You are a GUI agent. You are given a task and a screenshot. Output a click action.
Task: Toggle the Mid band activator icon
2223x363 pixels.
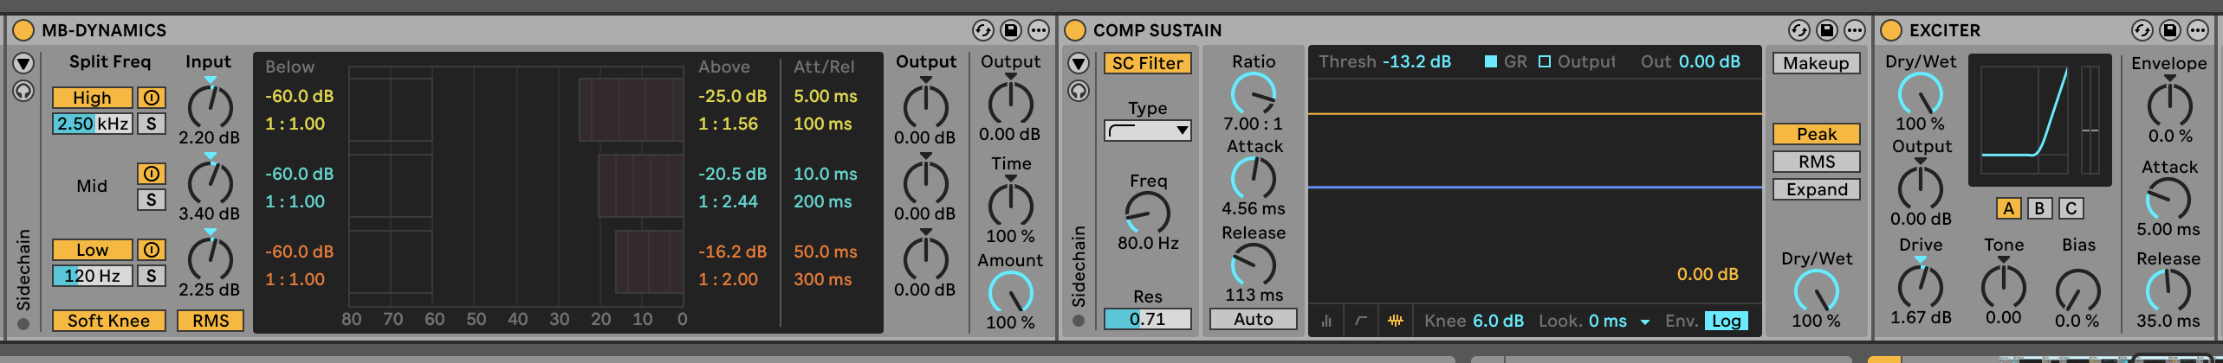pos(152,174)
